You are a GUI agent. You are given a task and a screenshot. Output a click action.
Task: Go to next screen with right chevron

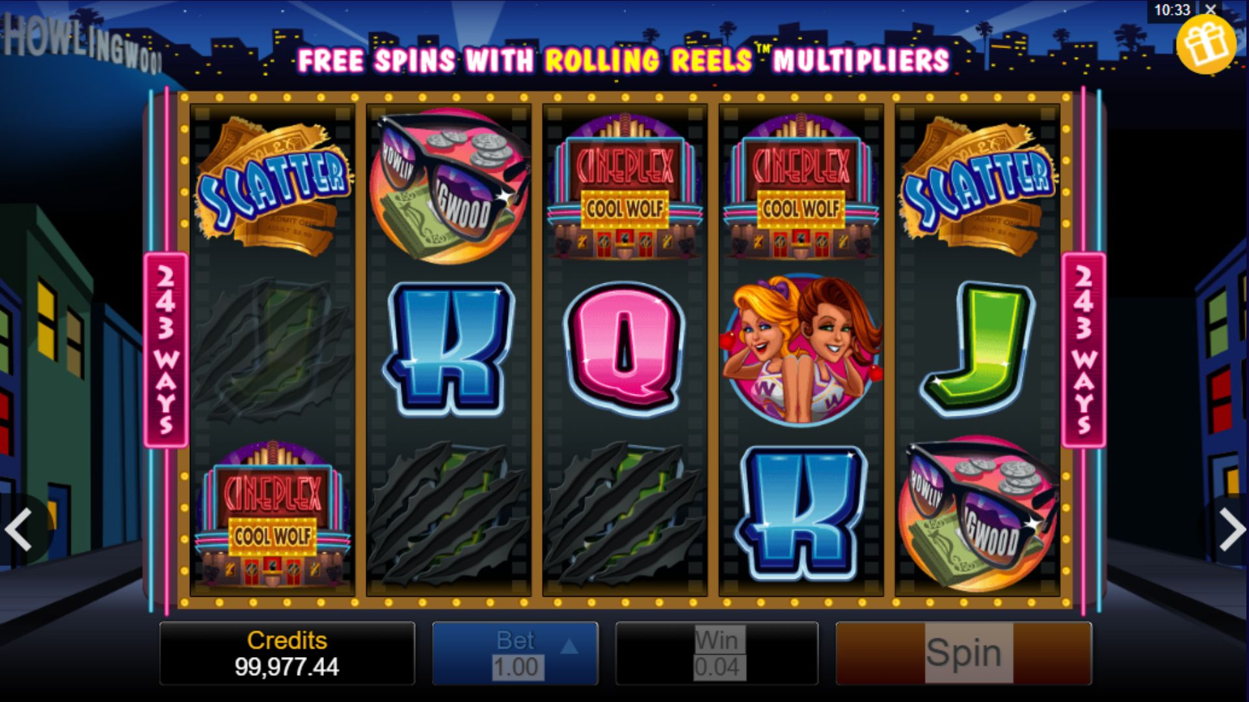1231,530
